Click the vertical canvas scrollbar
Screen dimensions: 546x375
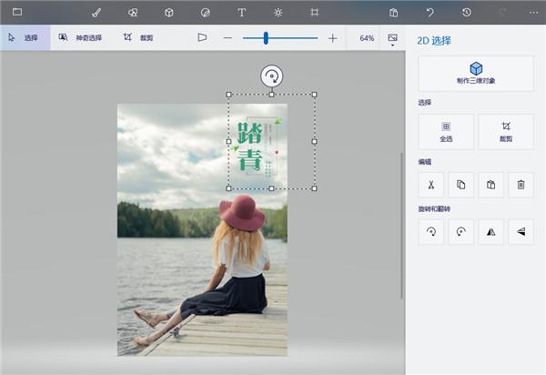click(401, 226)
